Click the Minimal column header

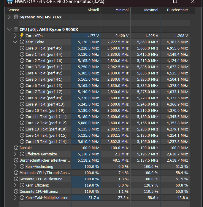[116, 10]
